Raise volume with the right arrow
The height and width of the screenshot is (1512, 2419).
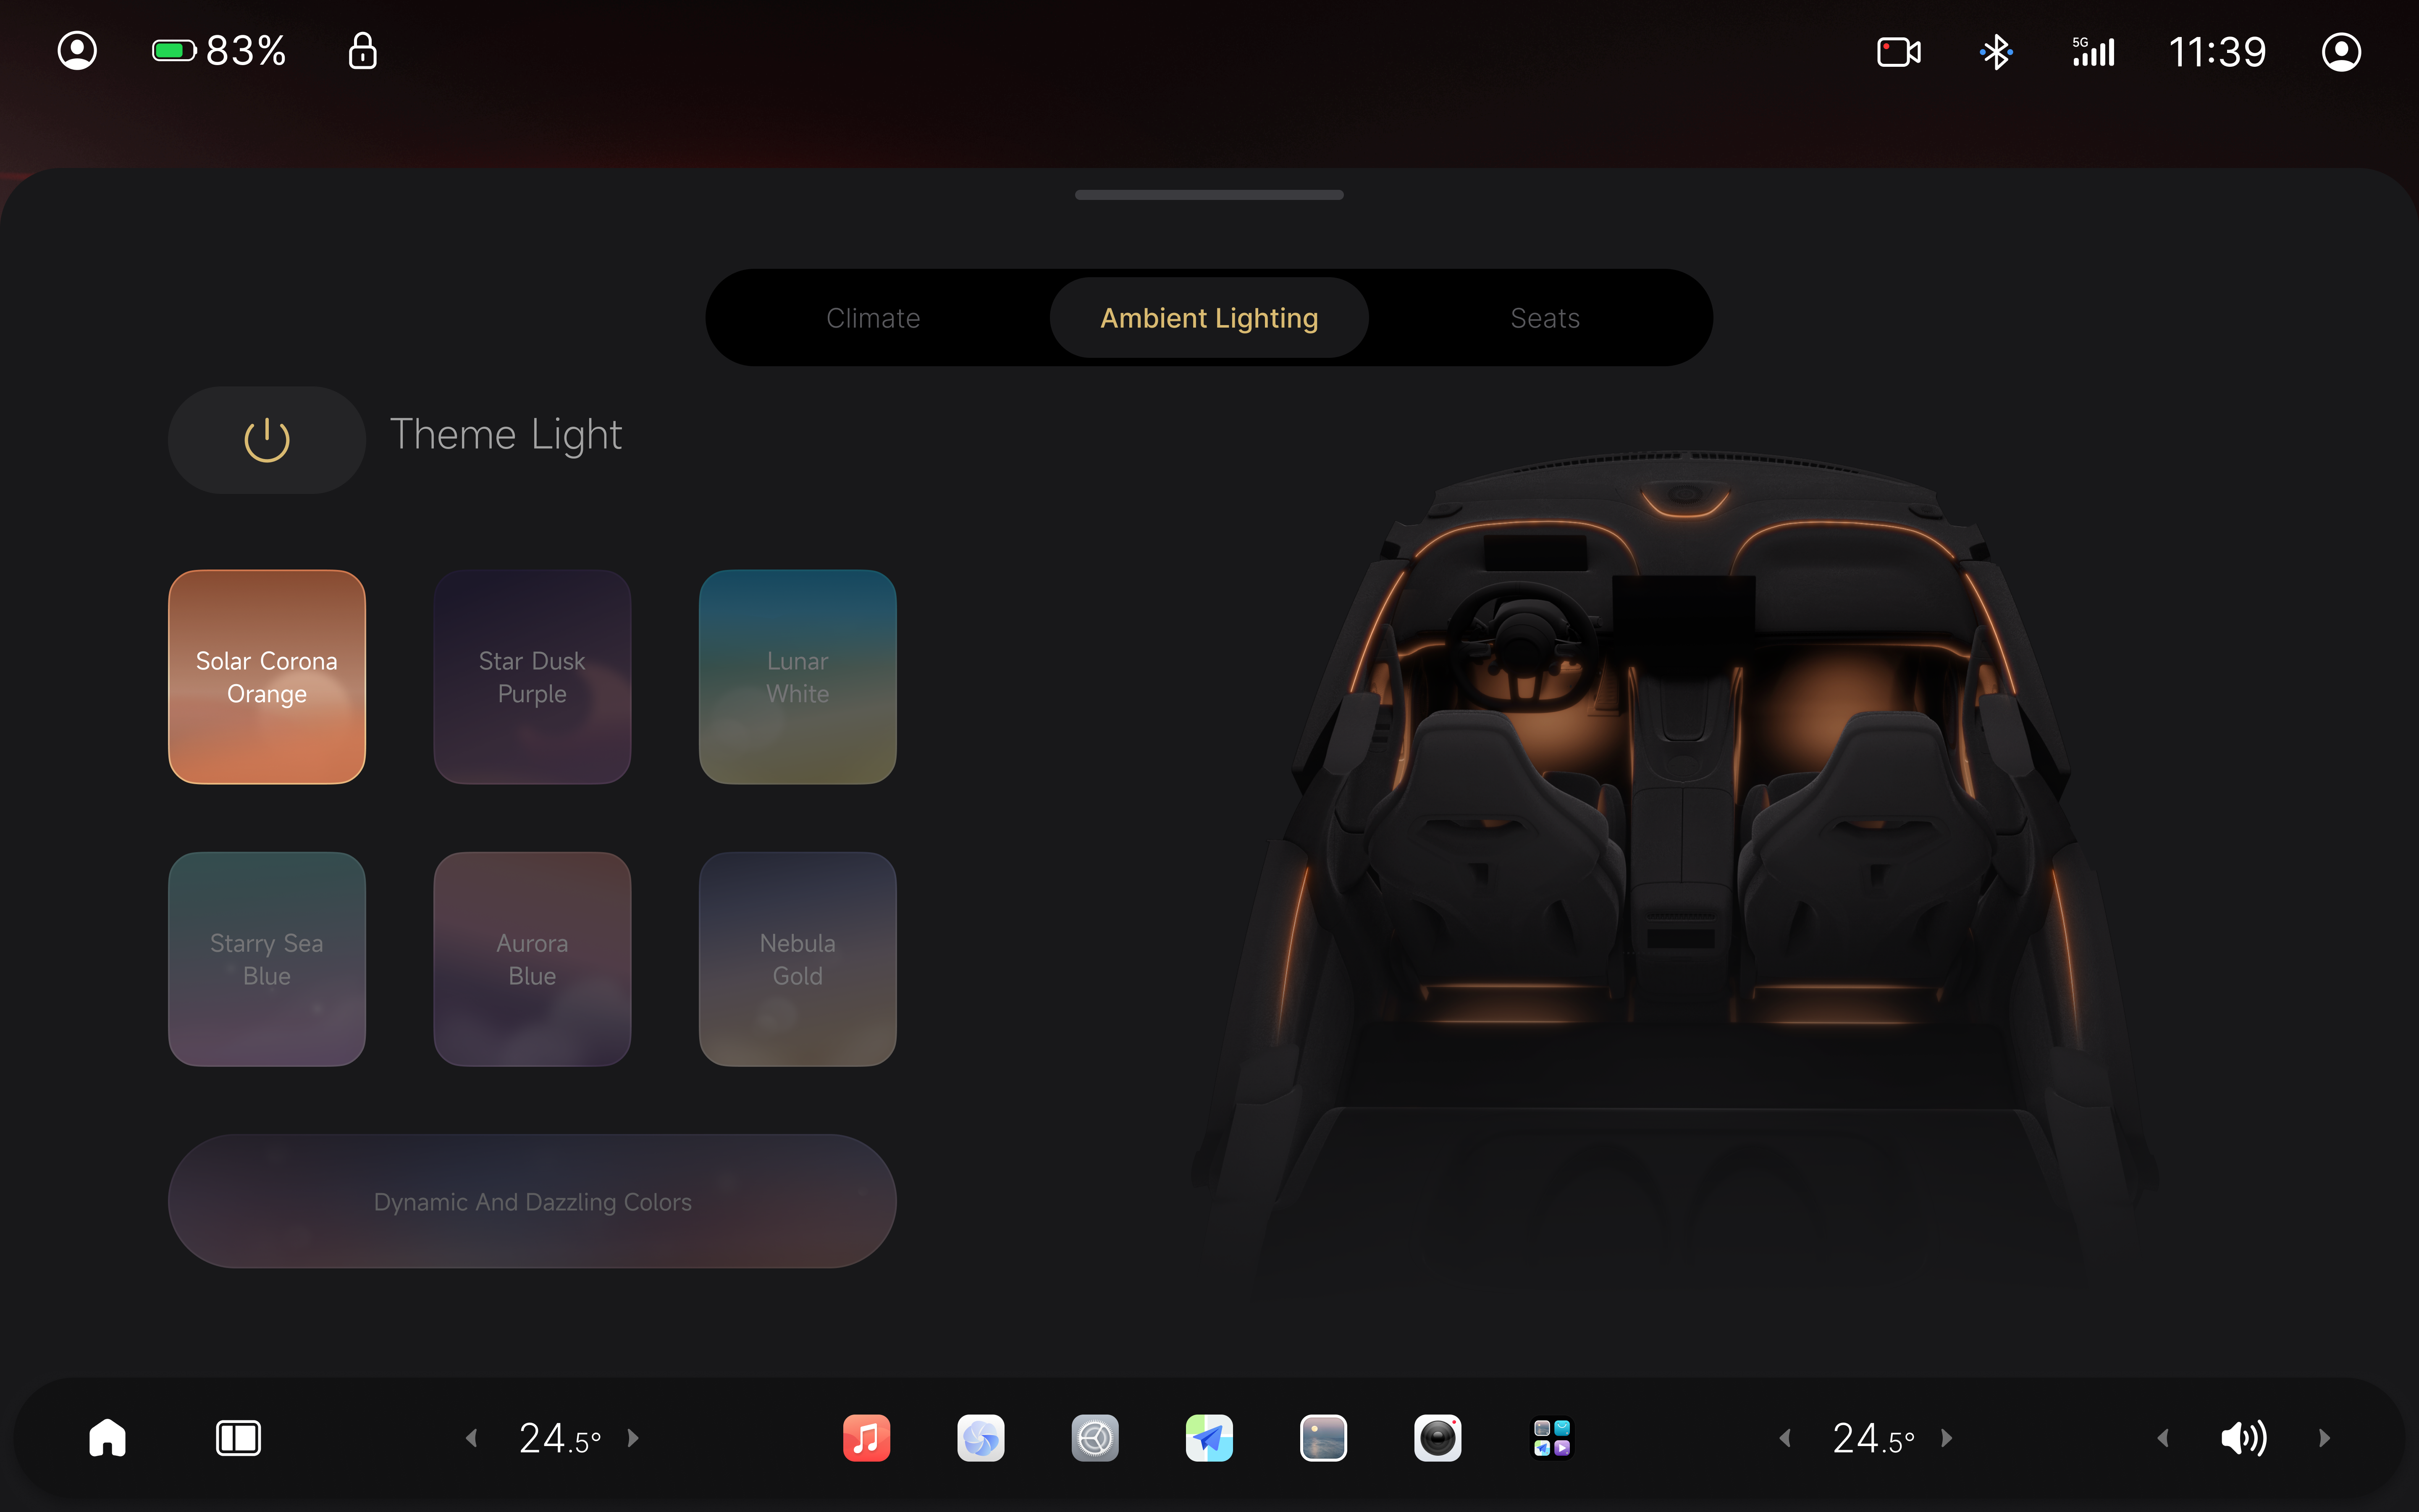click(2324, 1438)
